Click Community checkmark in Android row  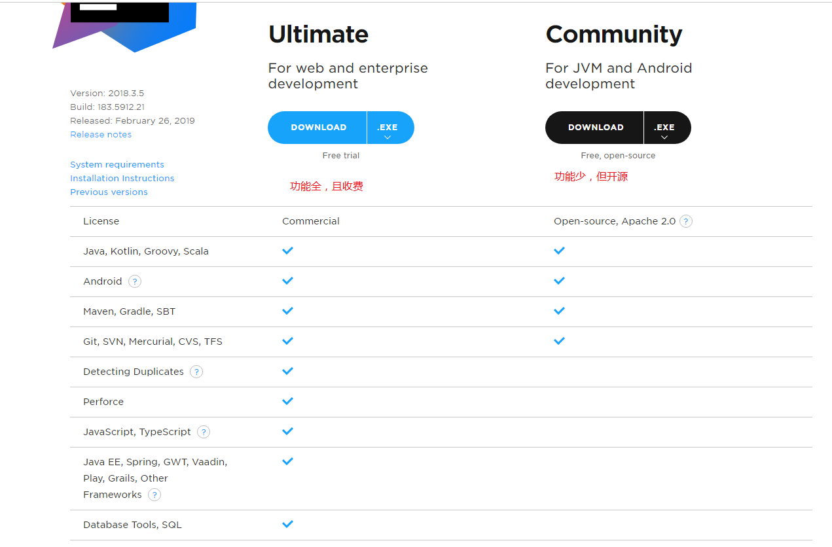point(559,281)
